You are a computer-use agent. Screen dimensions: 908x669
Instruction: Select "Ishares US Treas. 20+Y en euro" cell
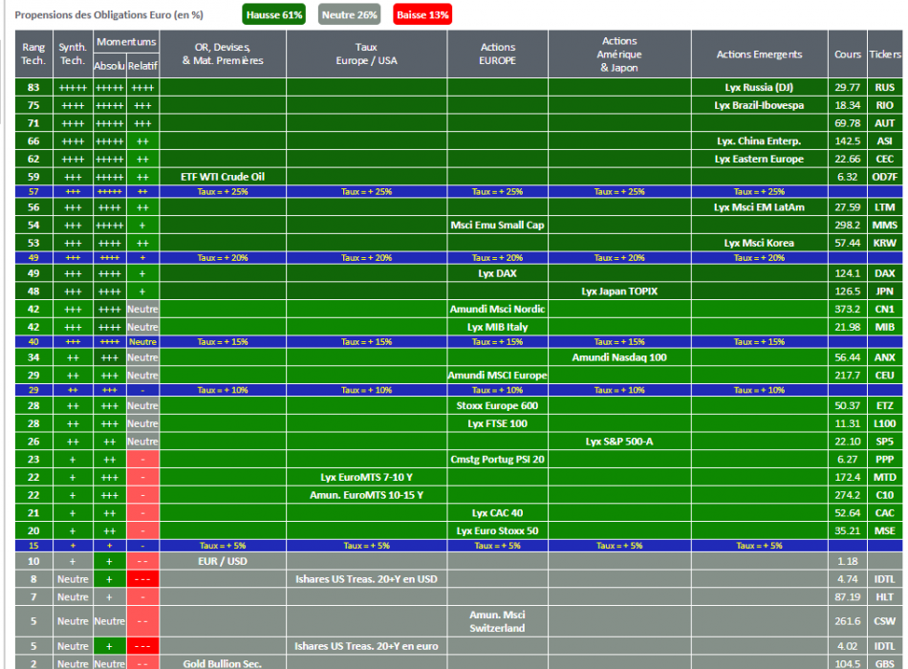(367, 646)
